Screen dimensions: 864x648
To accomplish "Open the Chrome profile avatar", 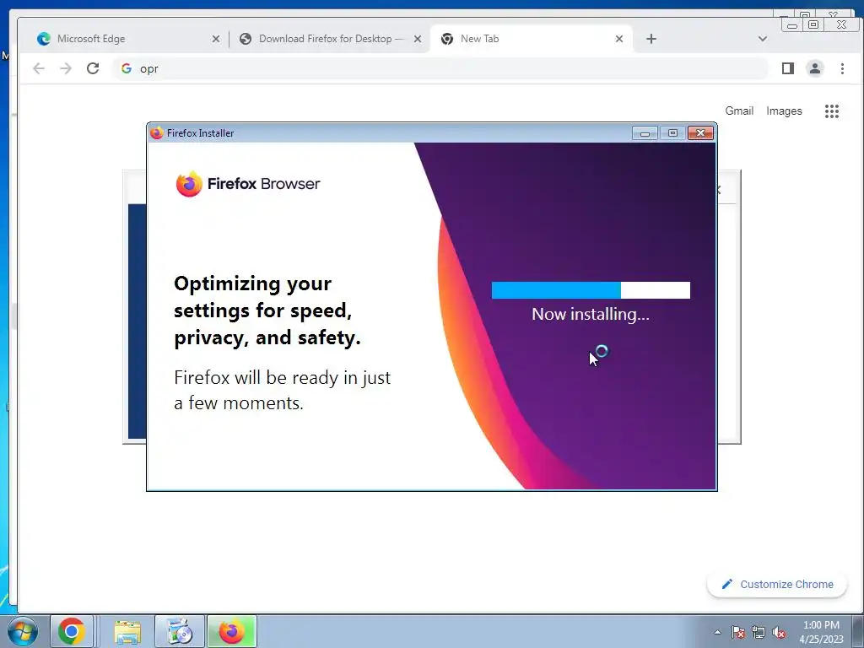I will [815, 68].
